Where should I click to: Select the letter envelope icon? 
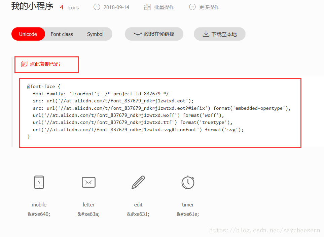(88, 182)
